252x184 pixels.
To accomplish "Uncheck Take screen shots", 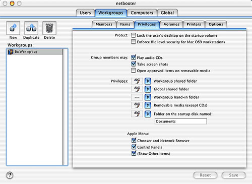I will [x=134, y=64].
